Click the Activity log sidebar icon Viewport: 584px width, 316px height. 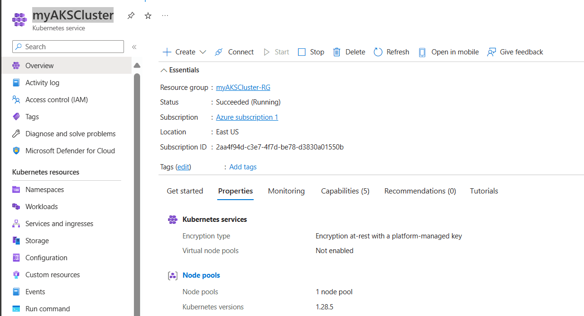point(17,83)
